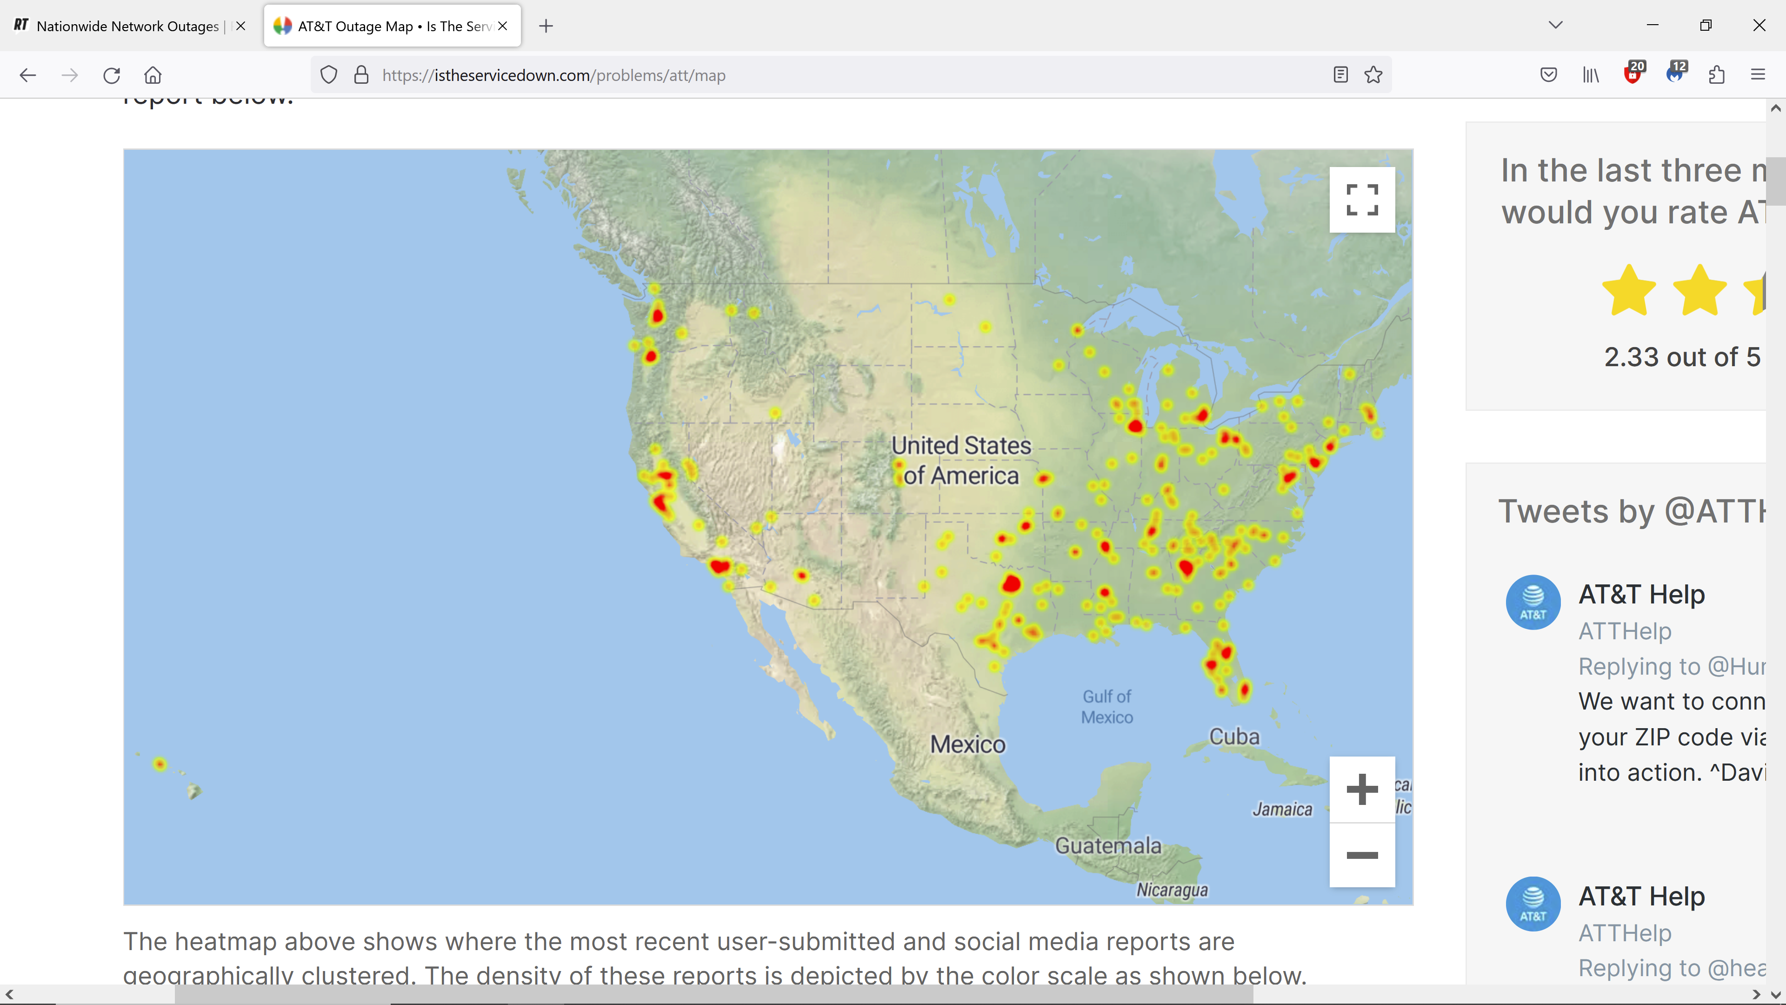Open the uBlock extension with badge 20

point(1633,75)
